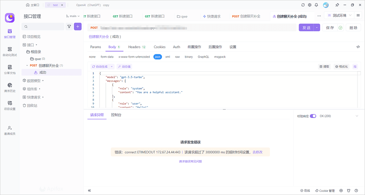365x195 pixels.
Task: Switch to the 前置操作 tab
Action: [194, 47]
